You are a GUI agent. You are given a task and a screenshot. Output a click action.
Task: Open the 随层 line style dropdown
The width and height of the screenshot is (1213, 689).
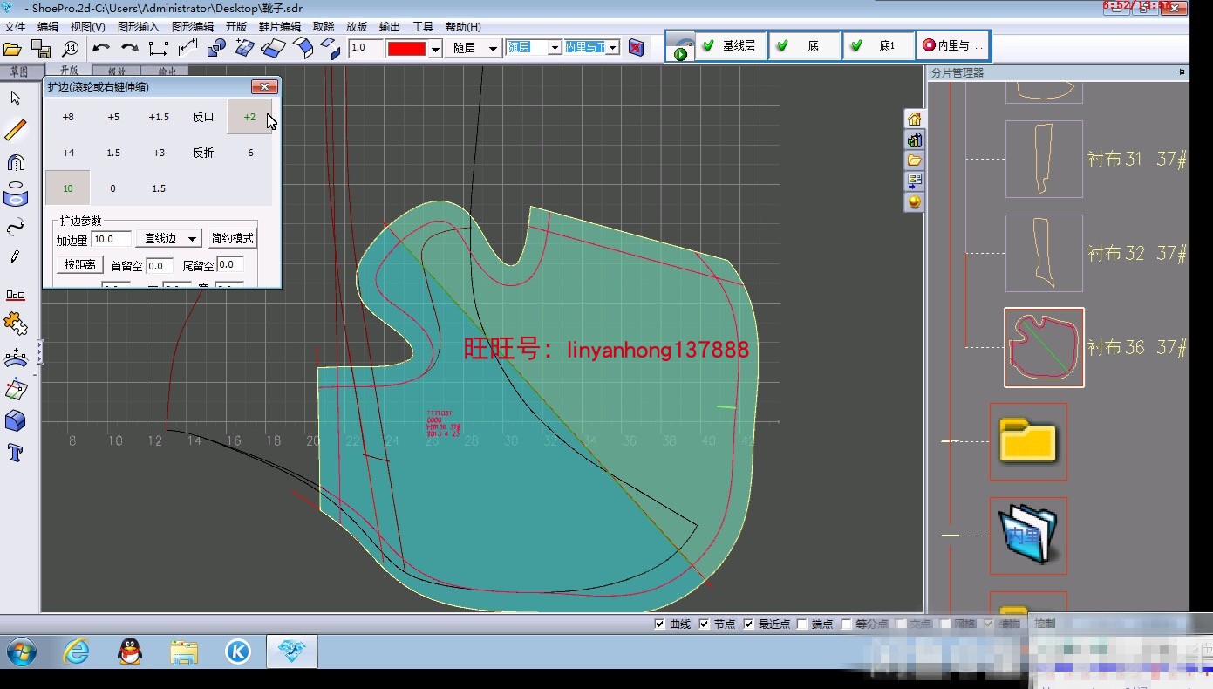(494, 48)
